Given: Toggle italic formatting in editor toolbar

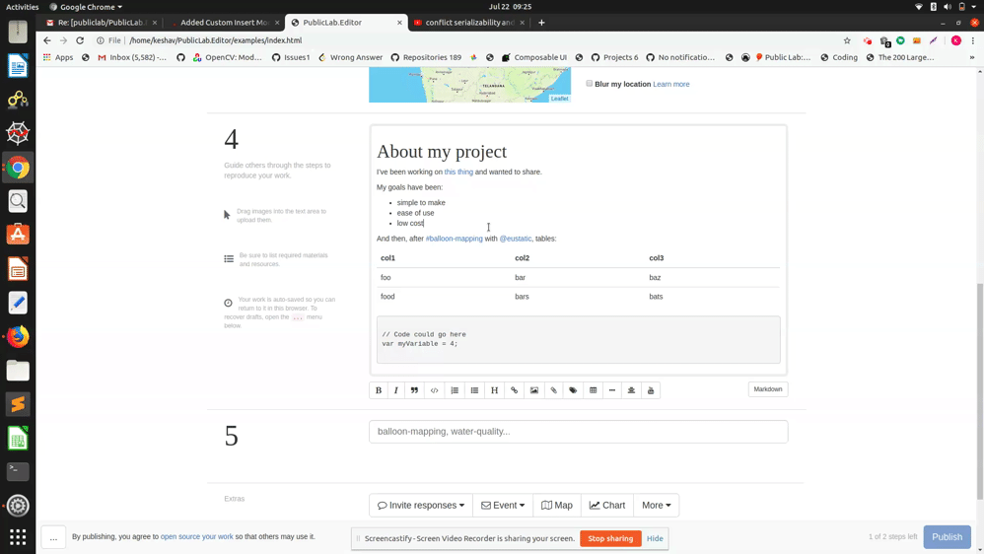Looking at the screenshot, I should (x=396, y=390).
